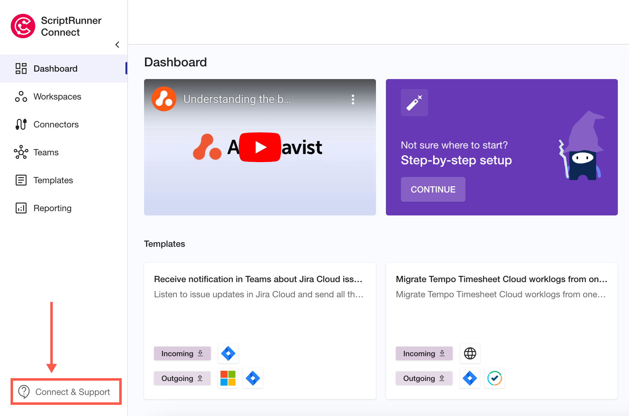629x416 pixels.
Task: Click the globe icon on Tempo template
Action: [470, 353]
